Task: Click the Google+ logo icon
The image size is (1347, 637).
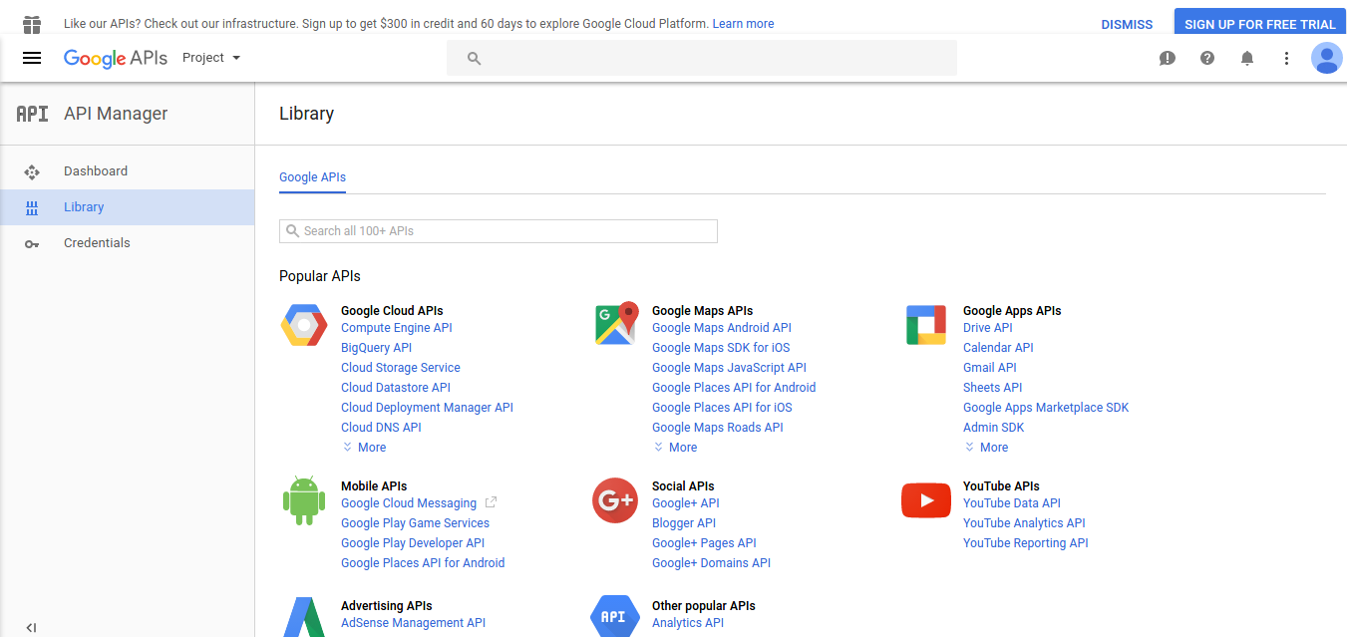Action: pyautogui.click(x=615, y=500)
